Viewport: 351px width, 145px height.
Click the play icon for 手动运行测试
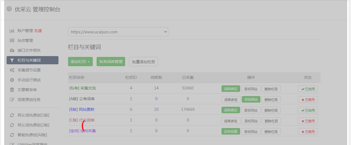[x=12, y=80]
